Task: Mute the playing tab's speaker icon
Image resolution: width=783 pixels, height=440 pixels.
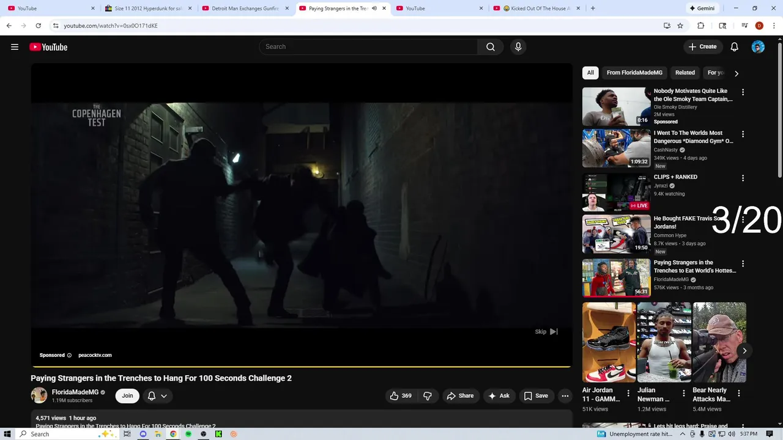Action: pos(374,9)
